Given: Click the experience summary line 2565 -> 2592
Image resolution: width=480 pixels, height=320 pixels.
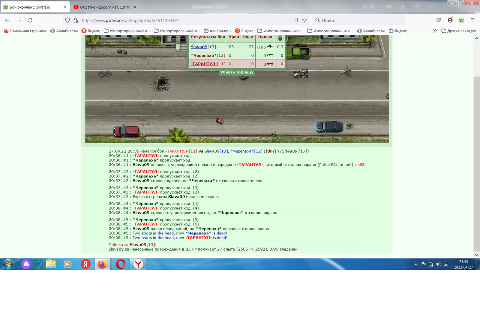Looking at the screenshot, I should click(x=203, y=249).
